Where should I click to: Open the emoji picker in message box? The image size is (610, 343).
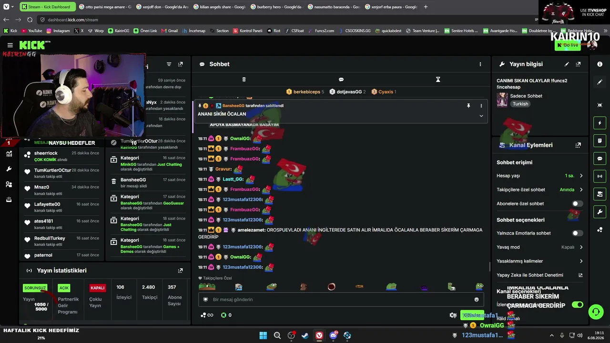[476, 300]
